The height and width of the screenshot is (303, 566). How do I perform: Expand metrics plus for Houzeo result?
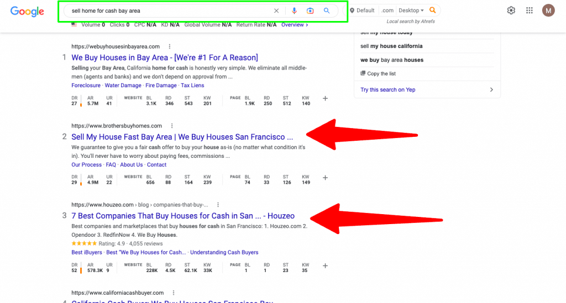[325, 265]
